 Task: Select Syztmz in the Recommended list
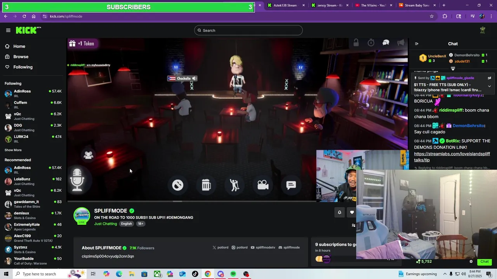[33, 249]
